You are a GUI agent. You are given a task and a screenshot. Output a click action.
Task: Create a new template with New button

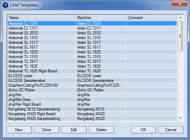(19, 130)
